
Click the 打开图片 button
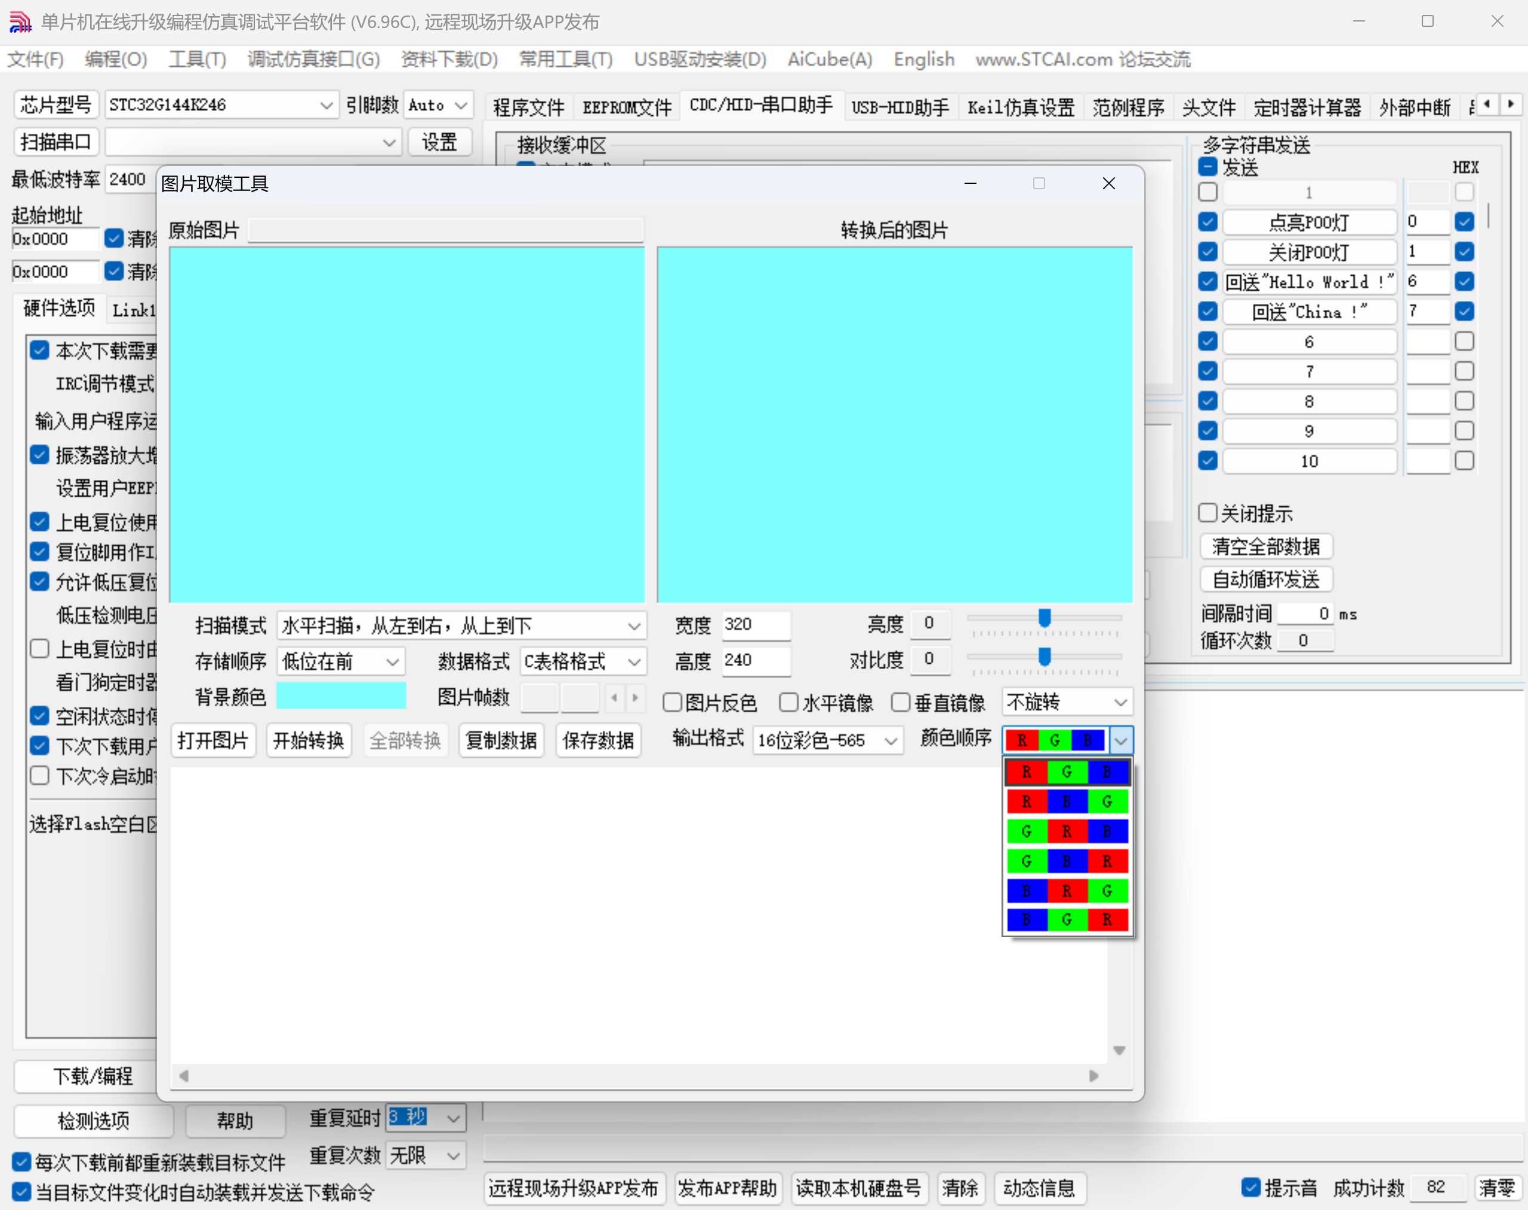[212, 740]
